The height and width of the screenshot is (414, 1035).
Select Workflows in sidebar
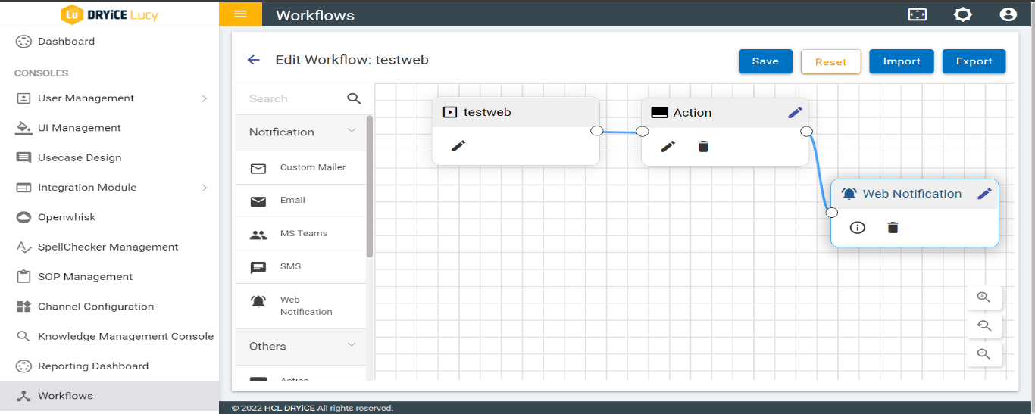click(110, 395)
